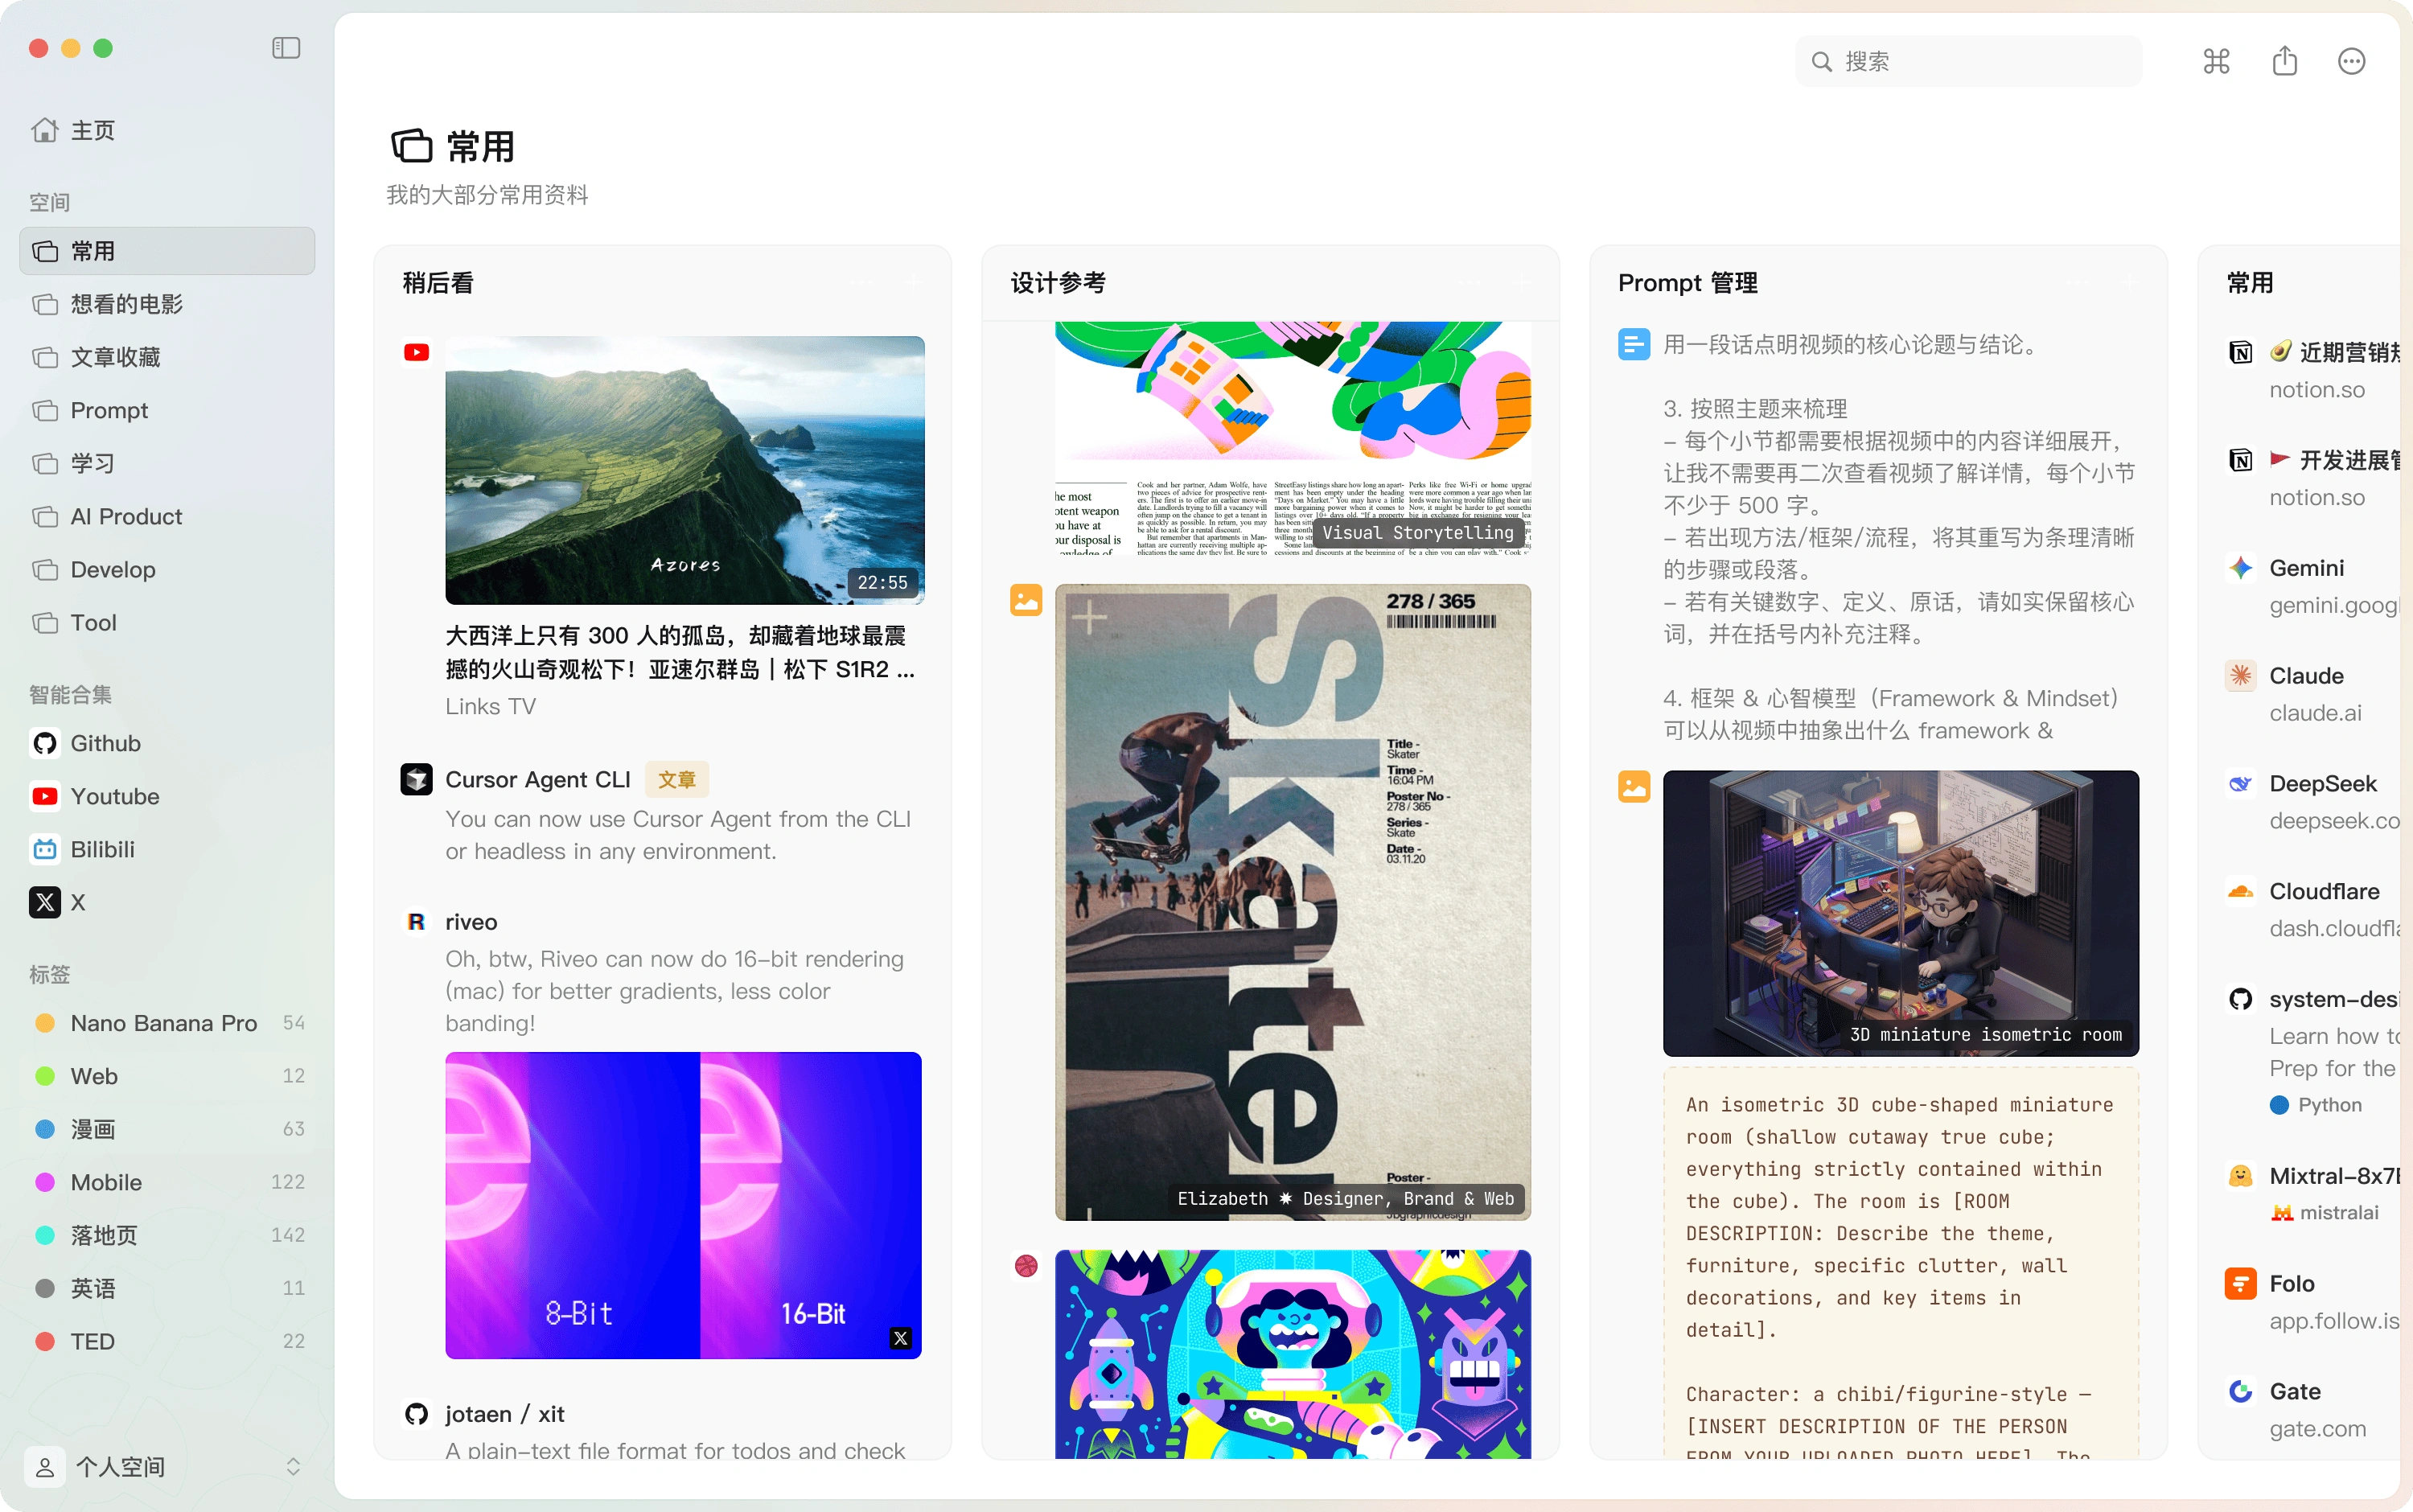Open the 想看的电影 space
The height and width of the screenshot is (1512, 2413).
(126, 304)
